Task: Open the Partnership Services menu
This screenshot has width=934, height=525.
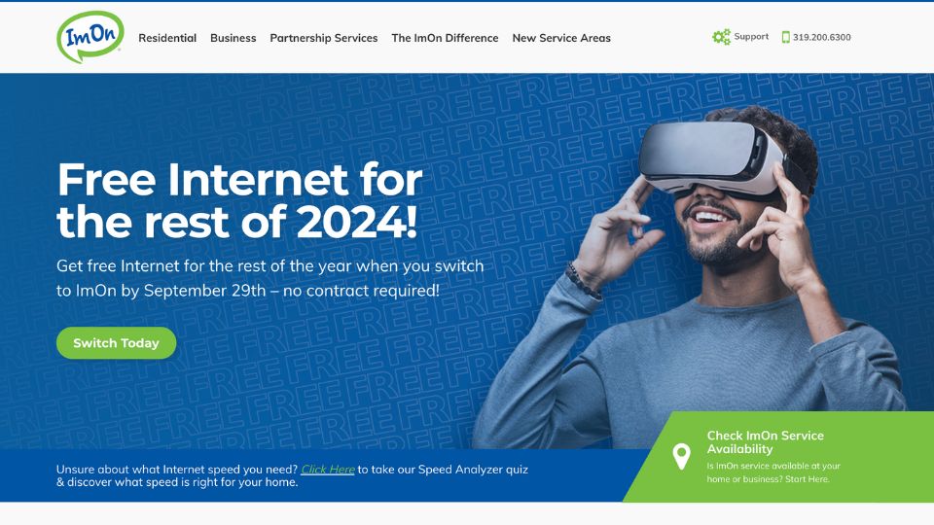Action: point(323,38)
